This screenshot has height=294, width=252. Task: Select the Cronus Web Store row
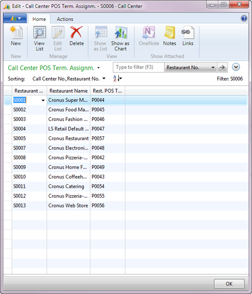68,205
